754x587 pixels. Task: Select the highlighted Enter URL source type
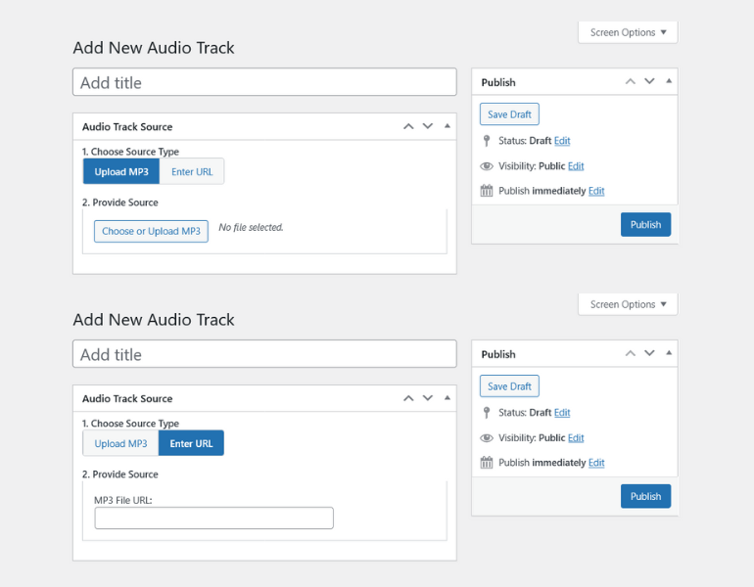[191, 444]
